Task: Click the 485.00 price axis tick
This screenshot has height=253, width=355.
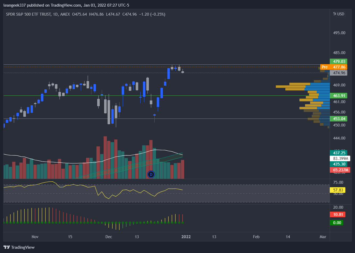Action: tap(339, 53)
